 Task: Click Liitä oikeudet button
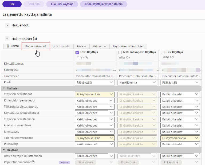click(x=61, y=46)
